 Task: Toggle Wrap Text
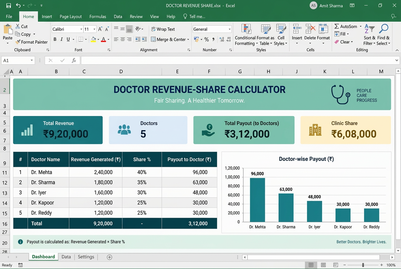click(x=163, y=29)
